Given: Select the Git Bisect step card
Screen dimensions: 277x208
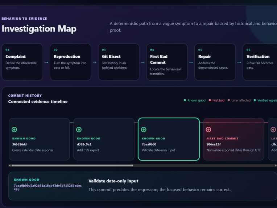Looking at the screenshot, I should tap(119, 62).
